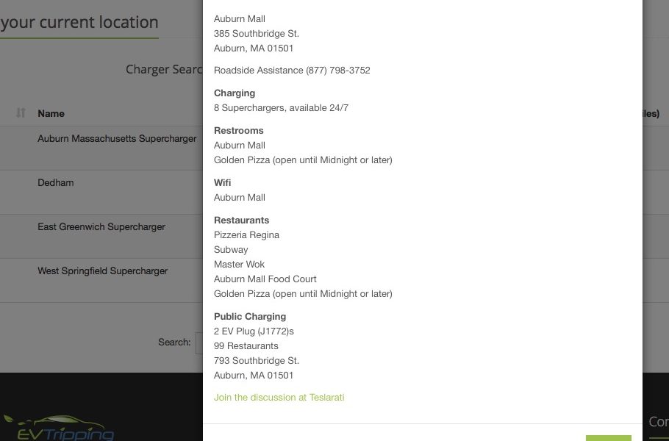Viewport: 669px width, 441px height.
Task: Click the green button at modal bottom
Action: [x=609, y=438]
